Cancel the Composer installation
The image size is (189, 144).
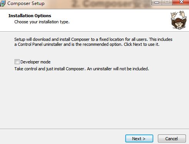pos(172,138)
